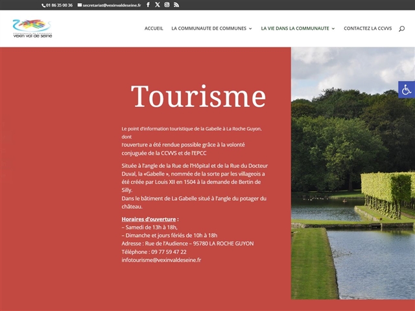Viewport: 415px width, 311px height.
Task: Expand LA COMMUNAUTE DE COMMUNES dropdown chevron
Action: point(250,29)
